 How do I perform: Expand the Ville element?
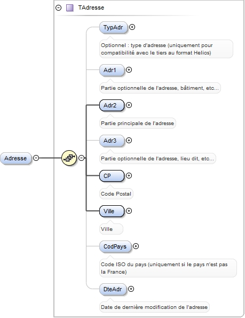pyautogui.click(x=129, y=211)
